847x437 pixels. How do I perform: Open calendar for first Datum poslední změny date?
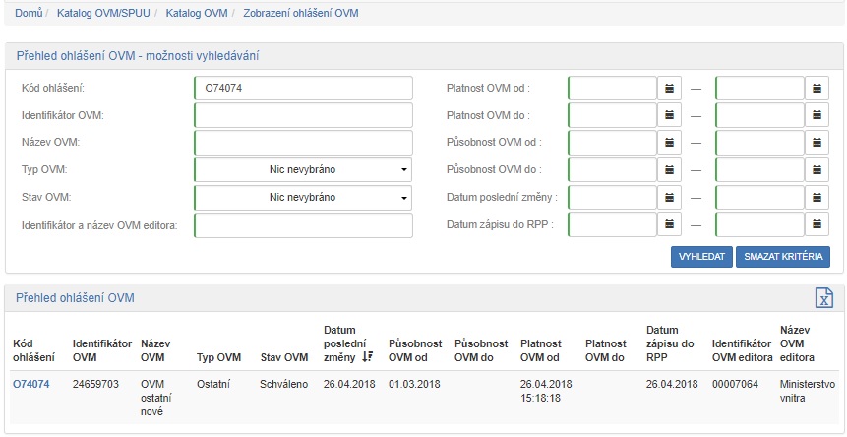pos(670,198)
